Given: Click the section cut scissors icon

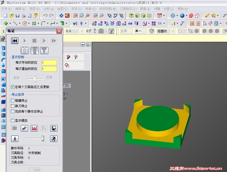Looking at the screenshot, I should point(24,128).
